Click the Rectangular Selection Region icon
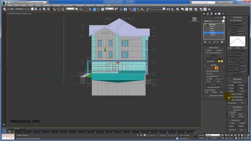 click(85, 9)
